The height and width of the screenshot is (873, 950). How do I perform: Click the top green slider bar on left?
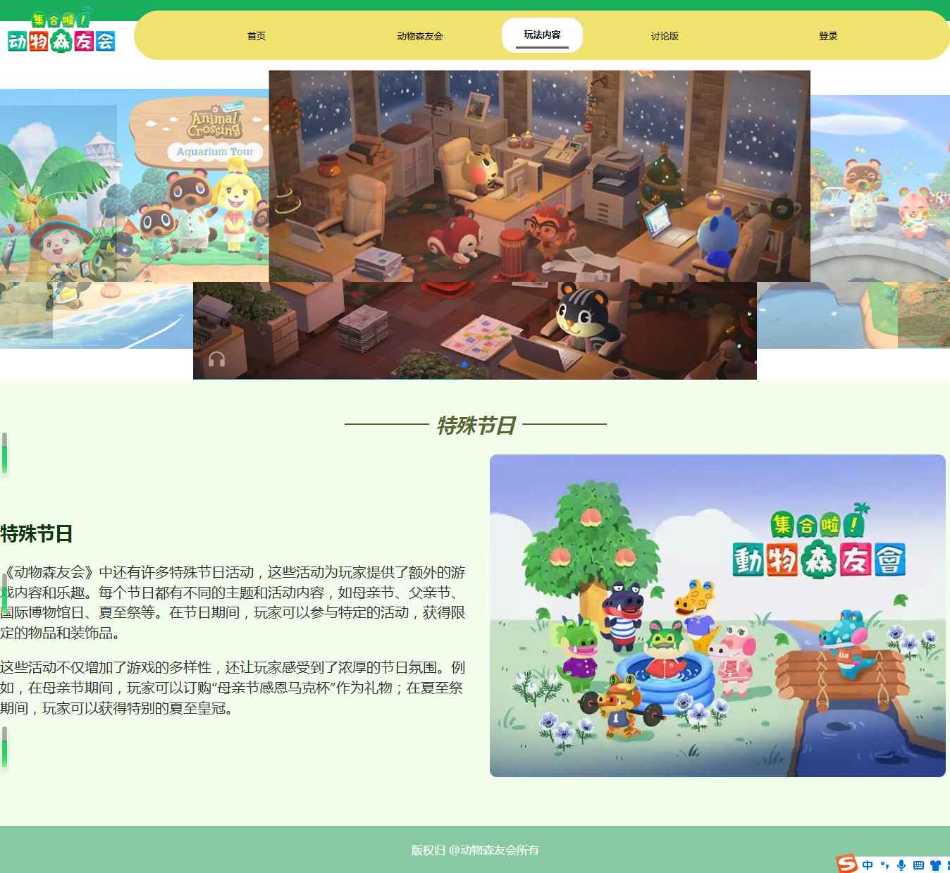(x=4, y=453)
